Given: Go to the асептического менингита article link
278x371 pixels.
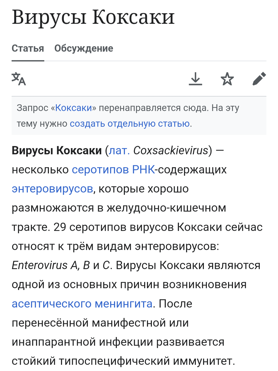Looking at the screenshot, I should [82, 304].
